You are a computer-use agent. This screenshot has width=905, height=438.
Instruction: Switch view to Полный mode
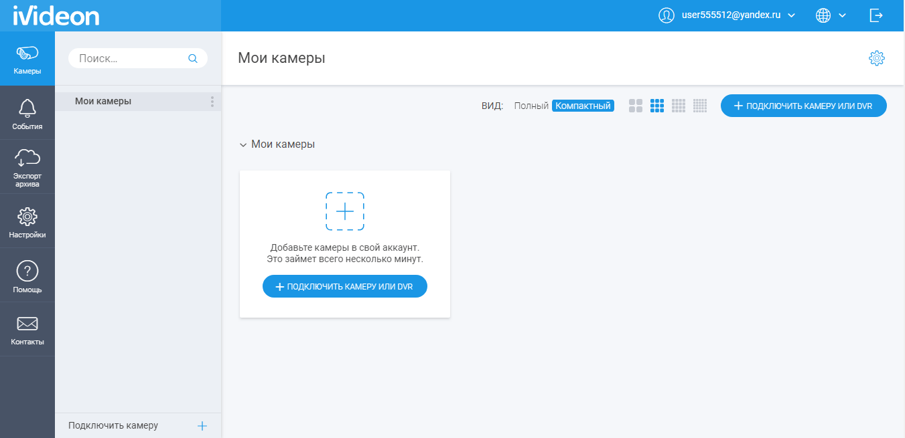click(531, 106)
